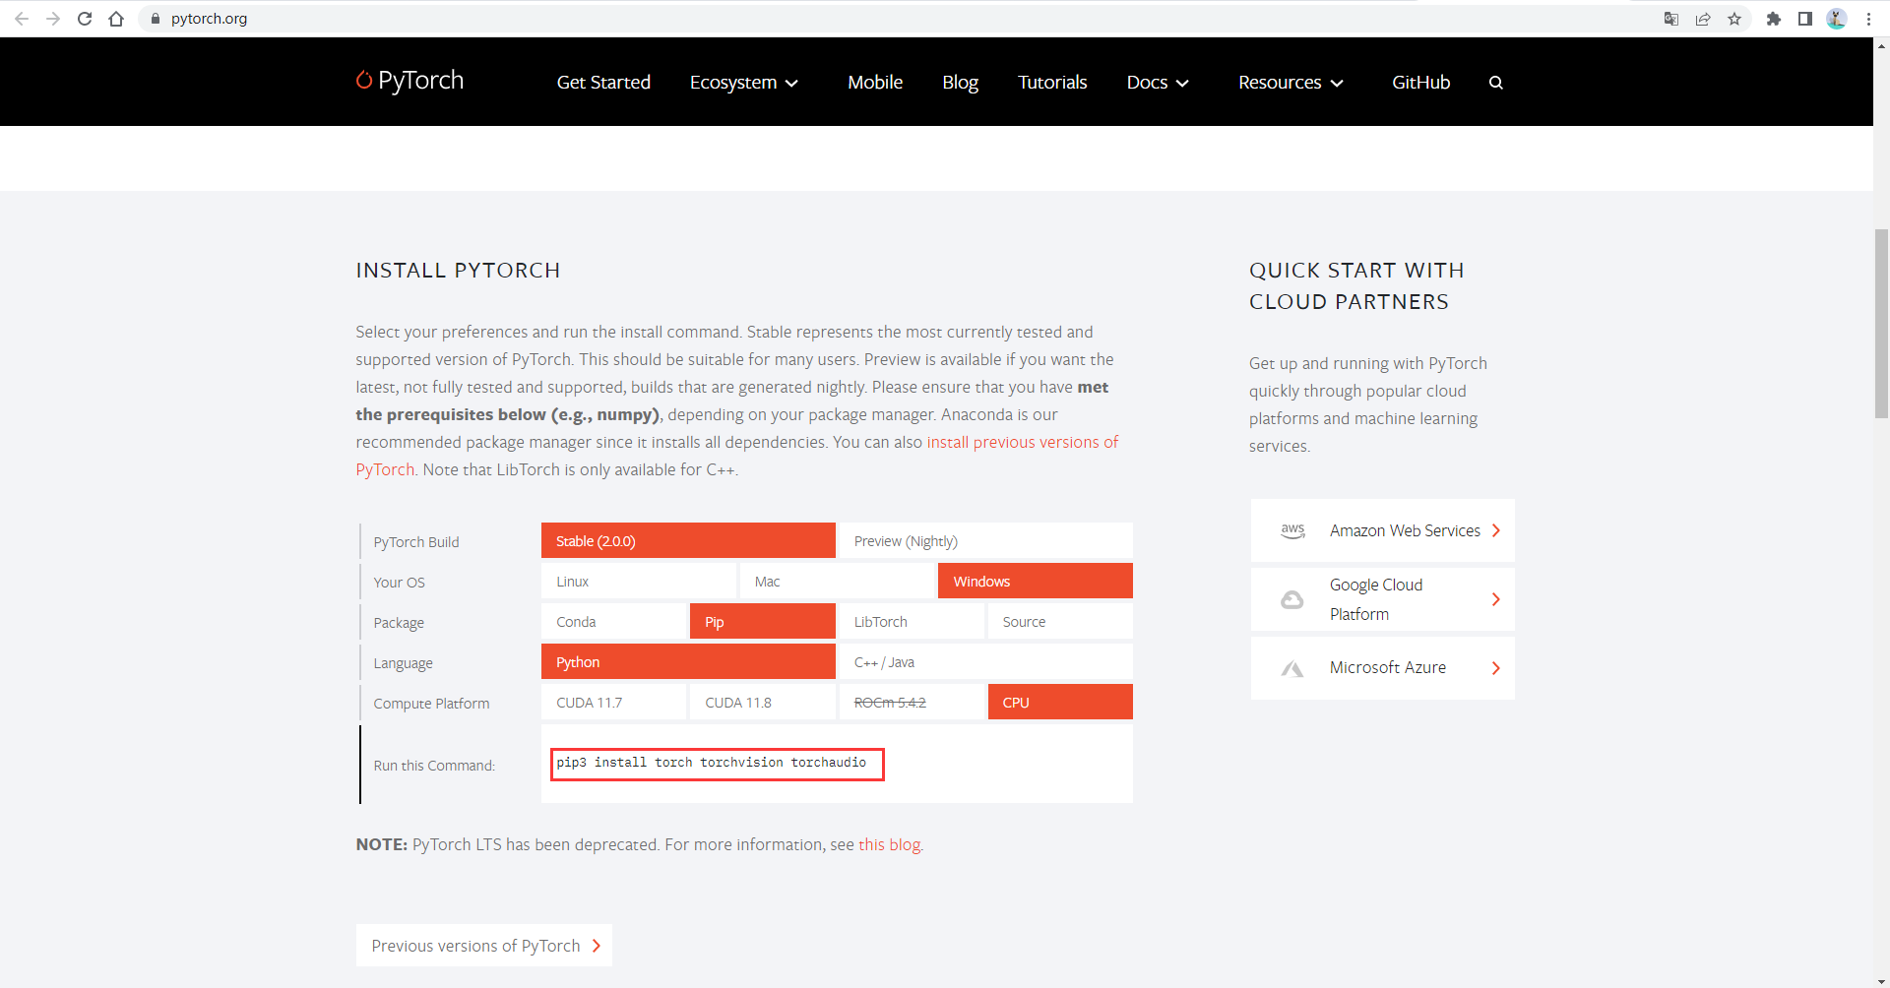Open the user profile avatar
This screenshot has width=1890, height=988.
click(1837, 19)
